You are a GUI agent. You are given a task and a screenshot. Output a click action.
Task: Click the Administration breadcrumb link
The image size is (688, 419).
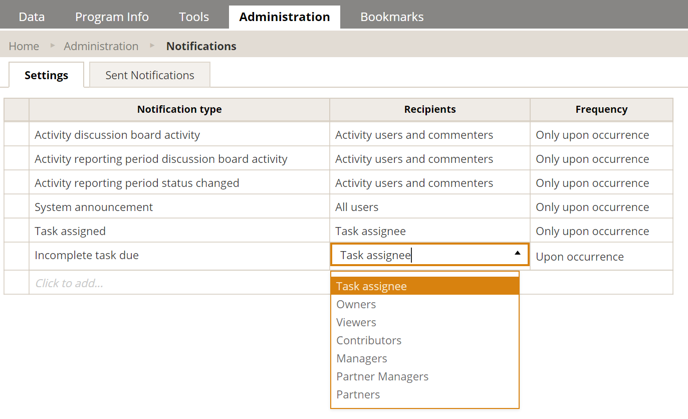click(101, 46)
